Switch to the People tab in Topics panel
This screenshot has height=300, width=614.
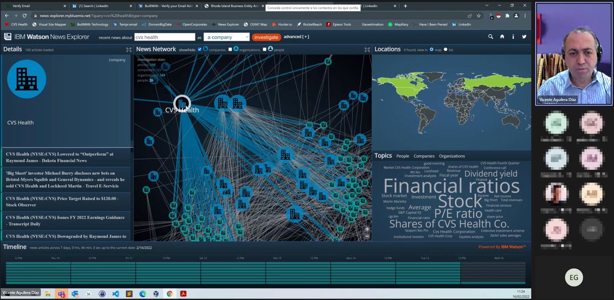402,156
